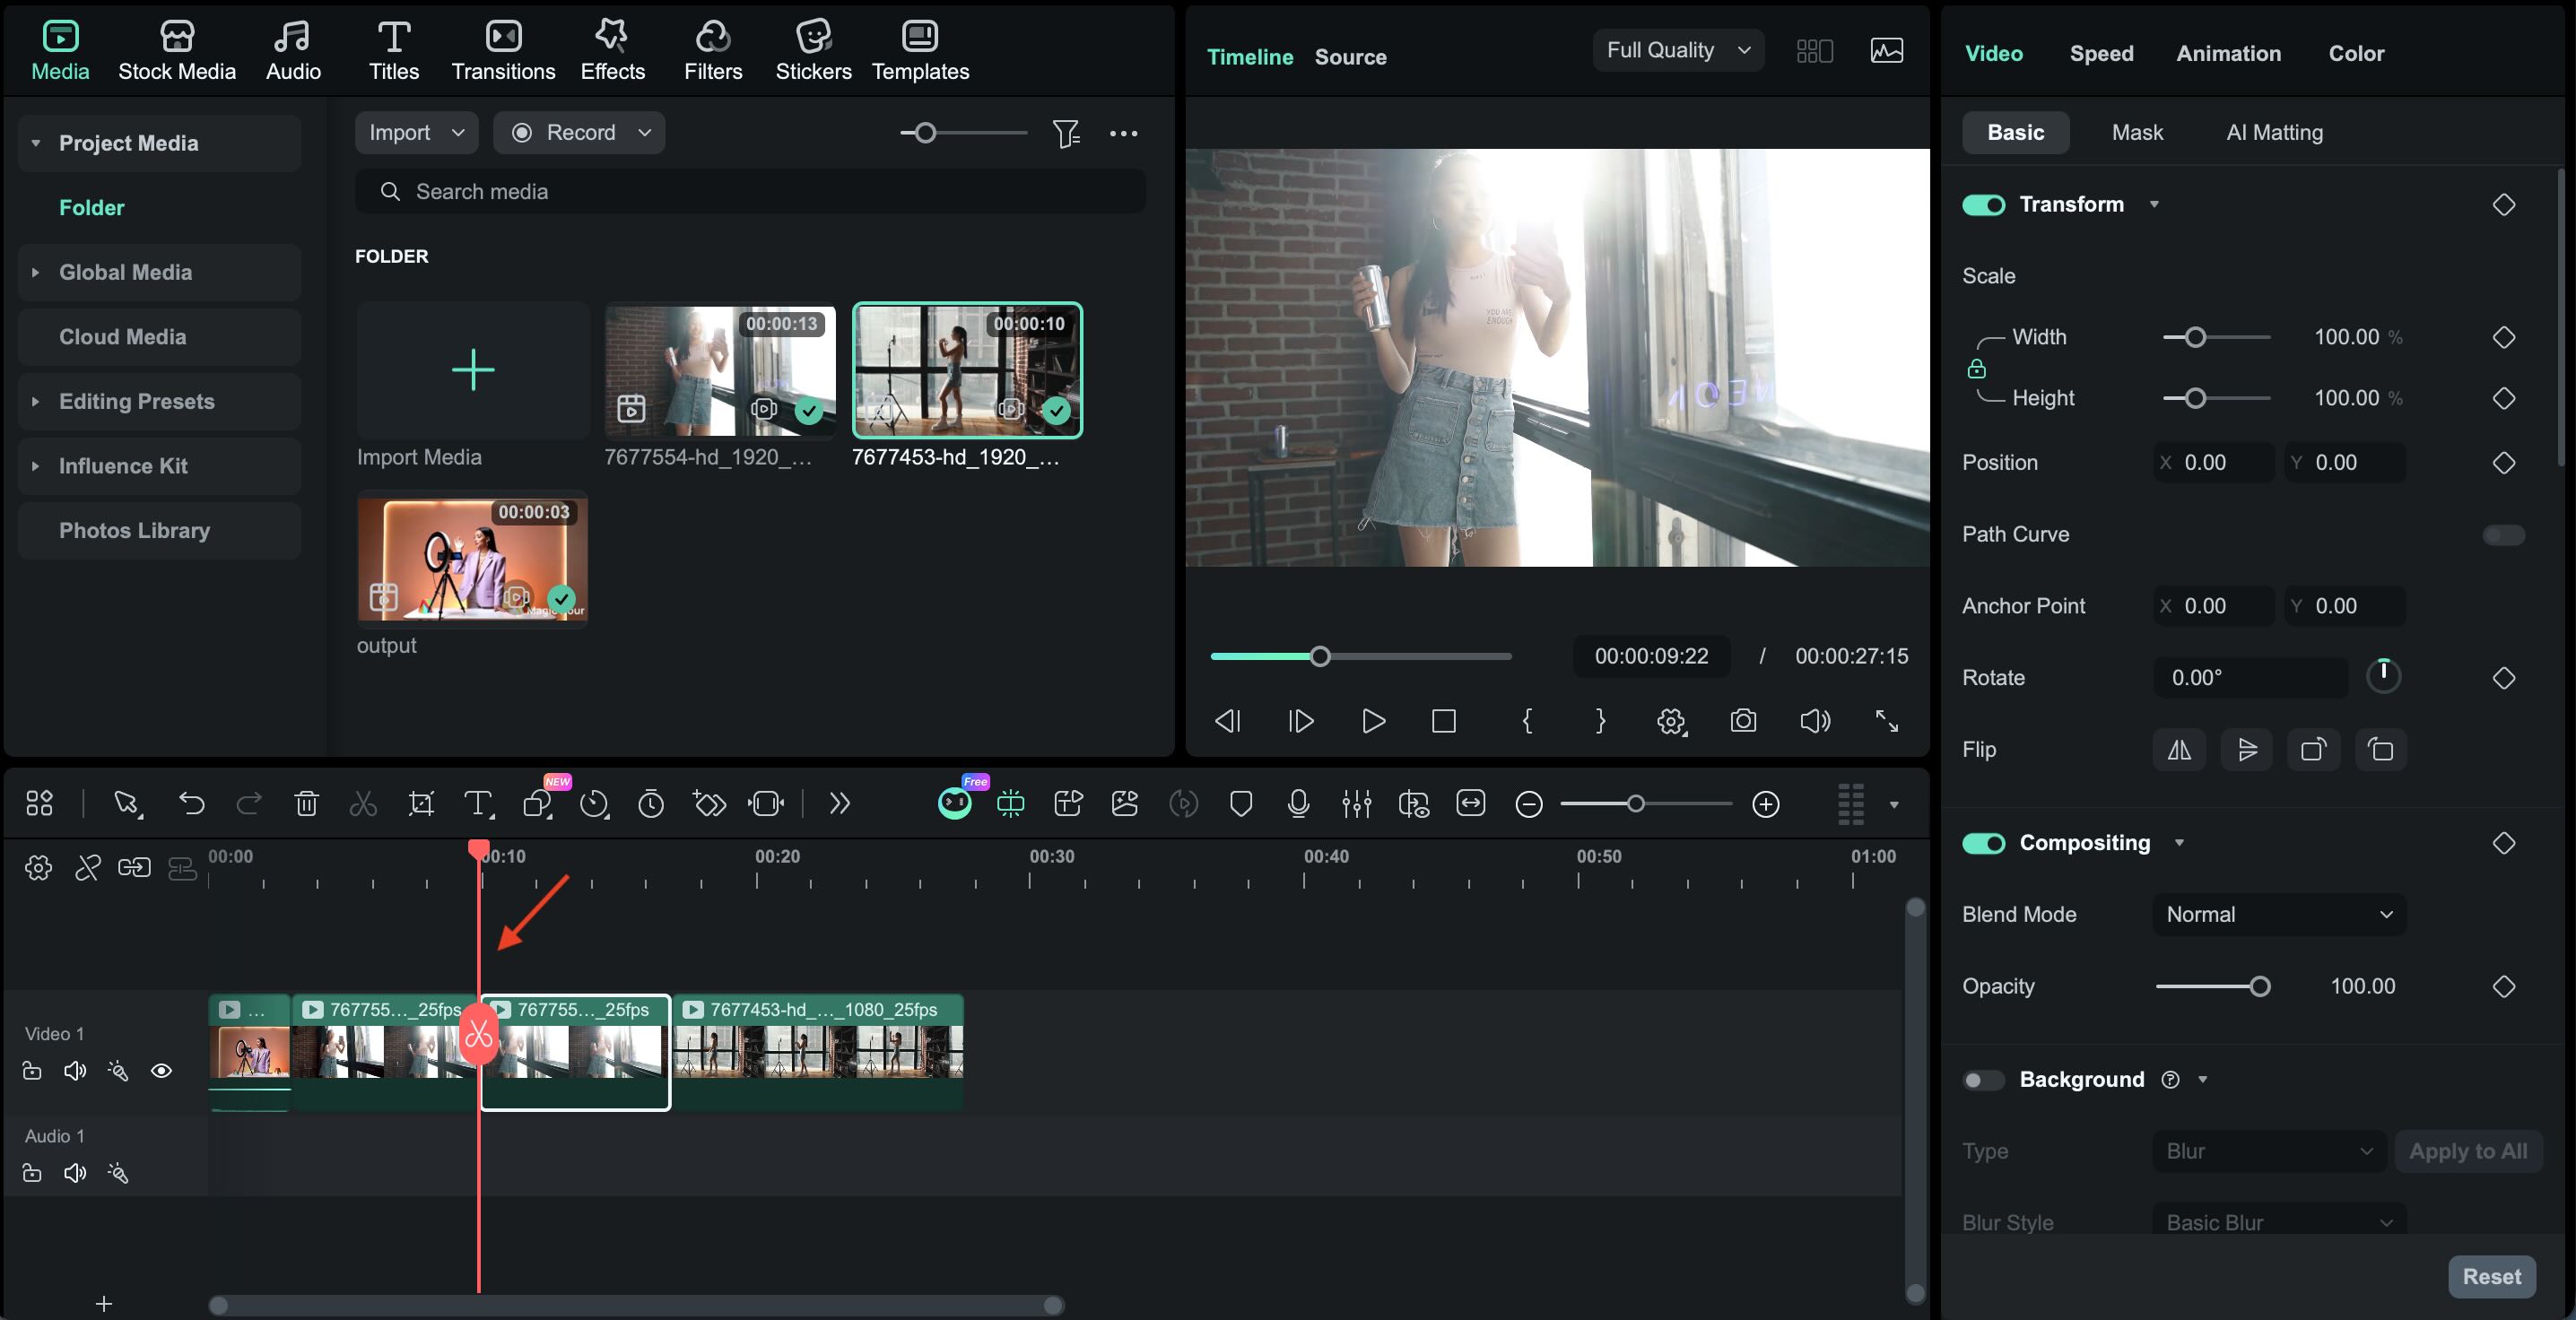Viewport: 2576px width, 1320px height.
Task: Click the delete trash icon in timeline toolbar
Action: pos(306,803)
